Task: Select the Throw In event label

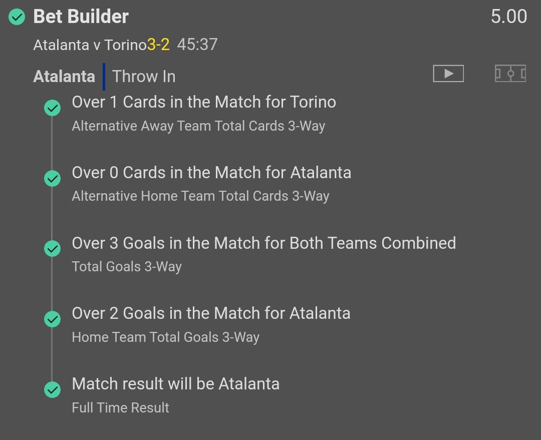Action: coord(144,77)
